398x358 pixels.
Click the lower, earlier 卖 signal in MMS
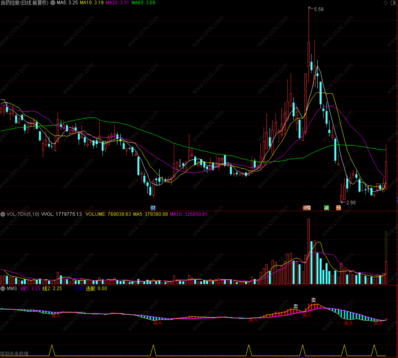click(296, 306)
